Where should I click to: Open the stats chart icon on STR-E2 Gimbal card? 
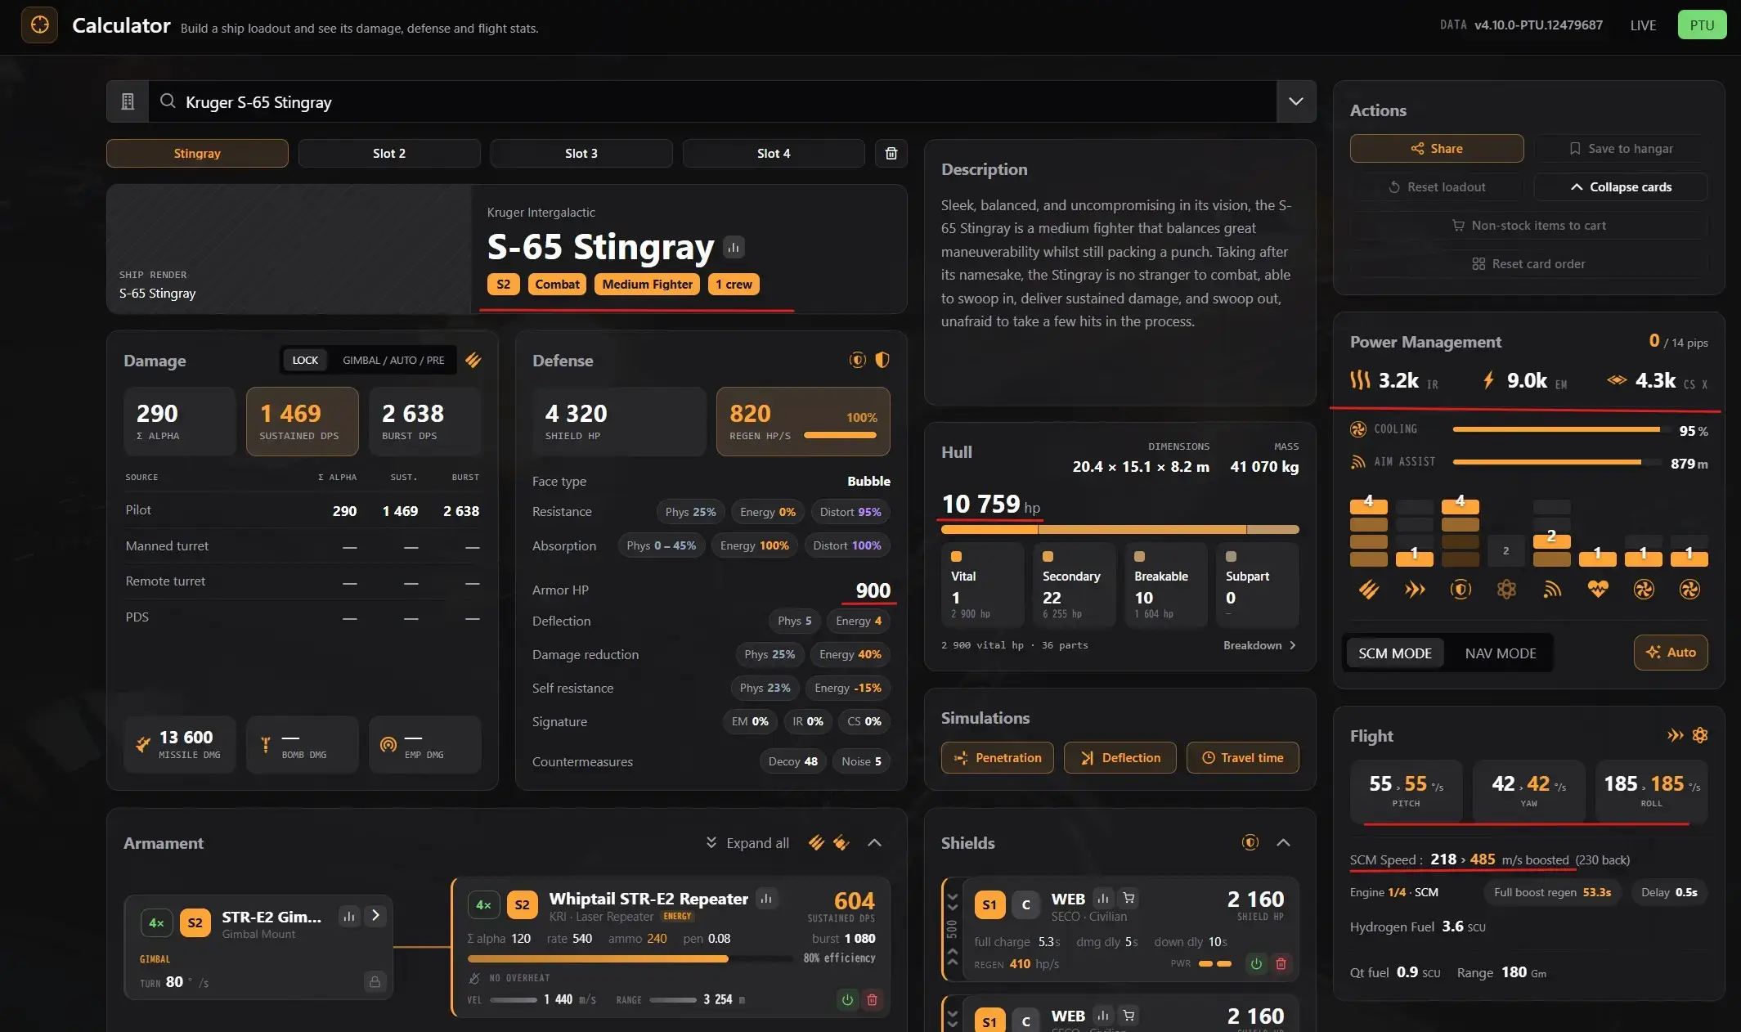(349, 916)
